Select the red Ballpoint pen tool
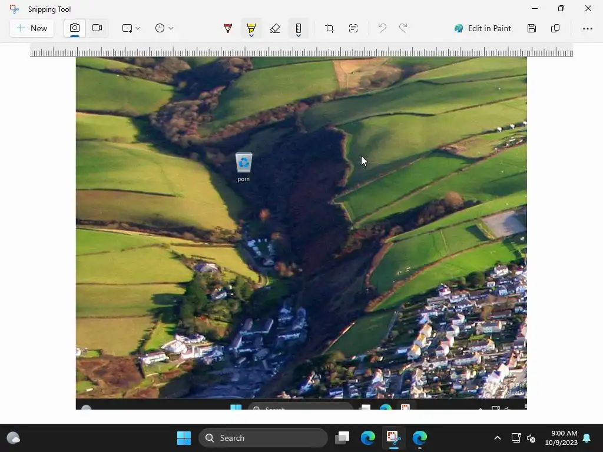 228,28
